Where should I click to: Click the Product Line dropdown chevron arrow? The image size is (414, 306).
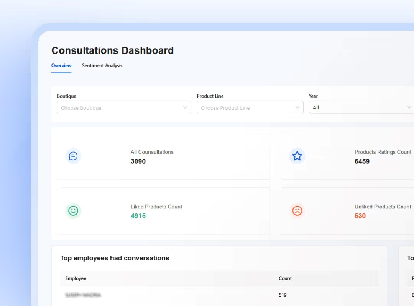click(x=297, y=107)
